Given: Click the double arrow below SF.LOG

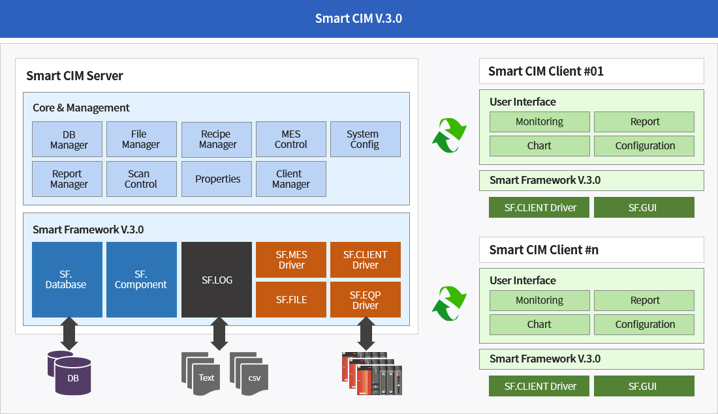Looking at the screenshot, I should tap(219, 334).
